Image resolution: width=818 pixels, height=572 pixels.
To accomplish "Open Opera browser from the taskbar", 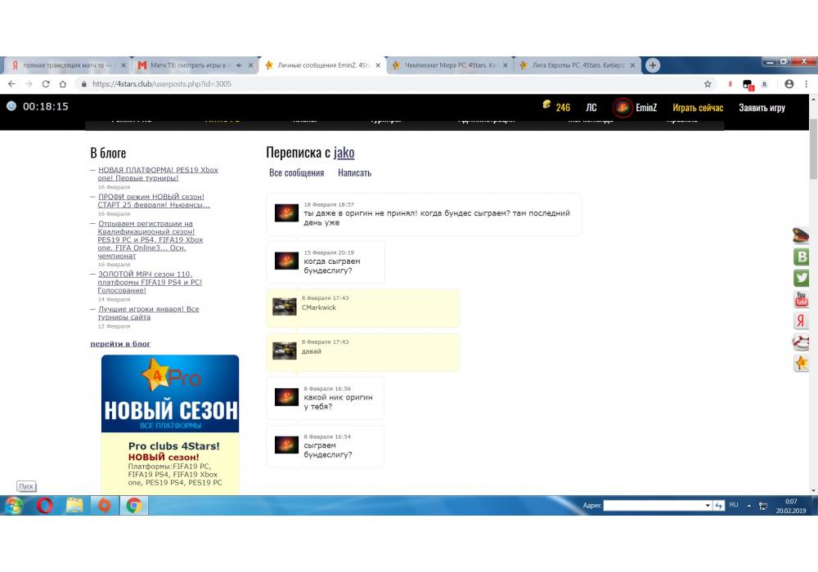I will click(44, 506).
